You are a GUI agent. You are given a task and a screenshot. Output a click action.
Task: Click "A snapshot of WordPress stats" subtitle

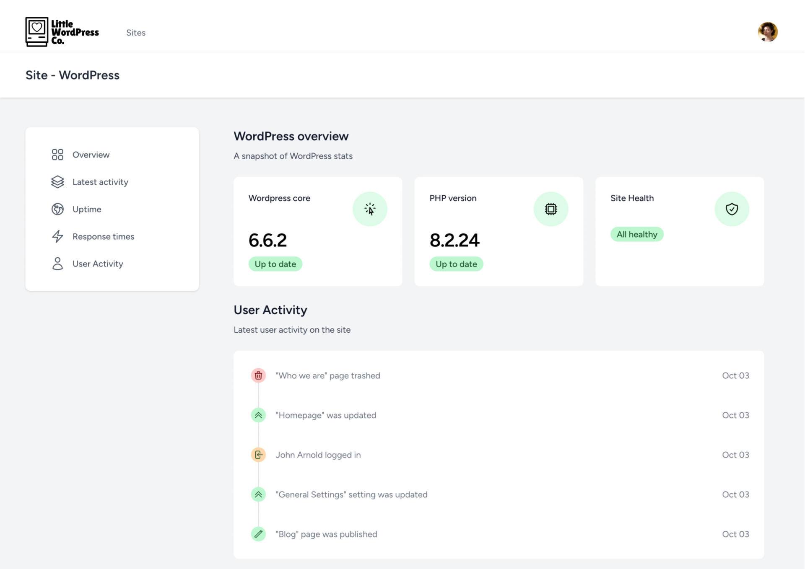293,156
